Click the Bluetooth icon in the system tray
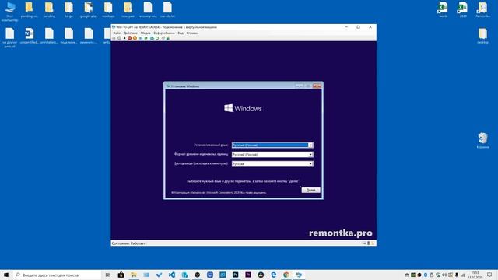 click(426, 275)
